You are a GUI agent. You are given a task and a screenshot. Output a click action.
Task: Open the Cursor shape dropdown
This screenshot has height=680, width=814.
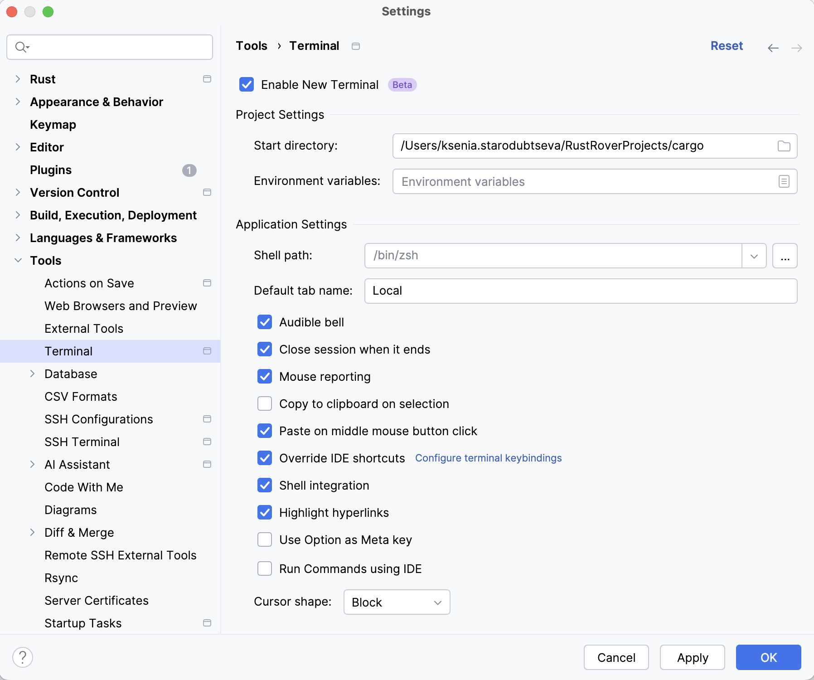pos(396,602)
